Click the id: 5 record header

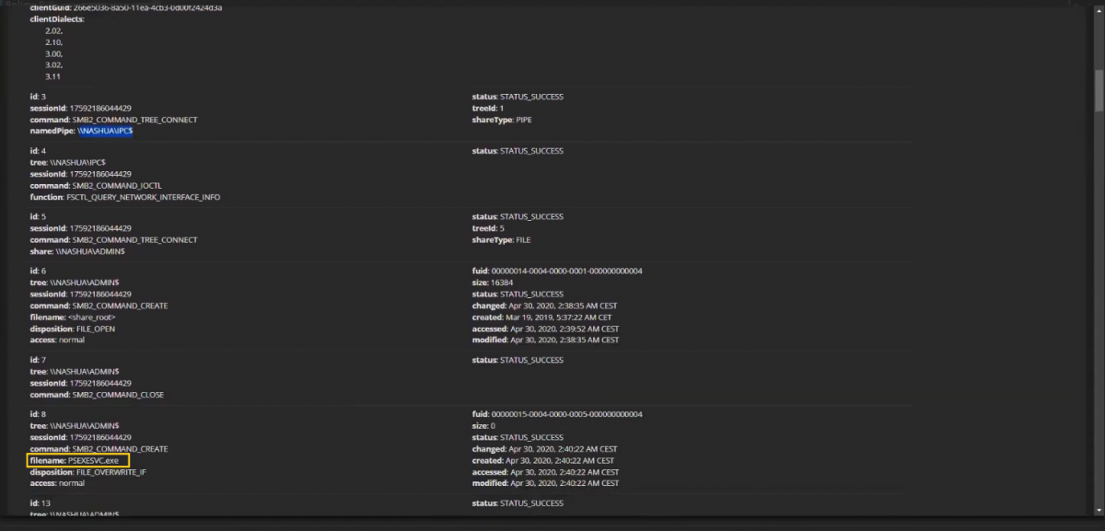click(38, 217)
